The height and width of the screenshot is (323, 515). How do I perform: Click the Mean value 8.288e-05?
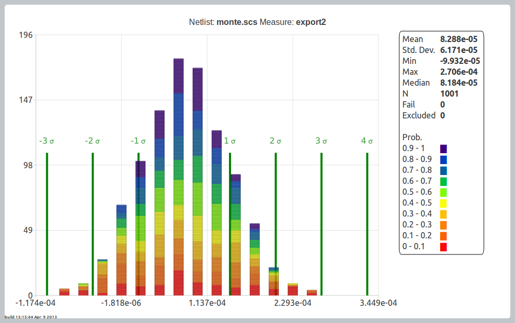click(456, 39)
